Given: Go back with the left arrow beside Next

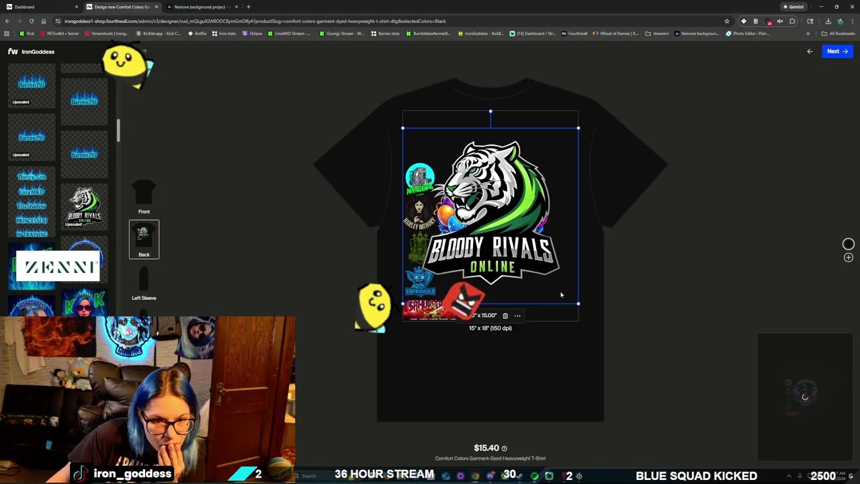Looking at the screenshot, I should click(x=810, y=51).
